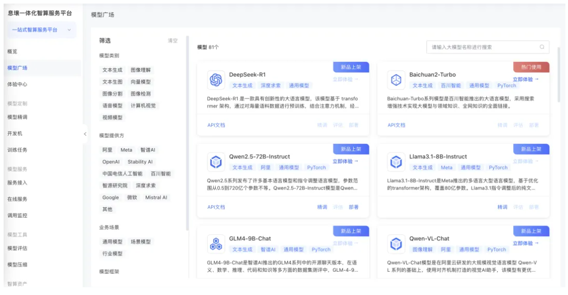Filter by provider 智谱AI in sidebar
This screenshot has width=568, height=295.
click(x=148, y=150)
